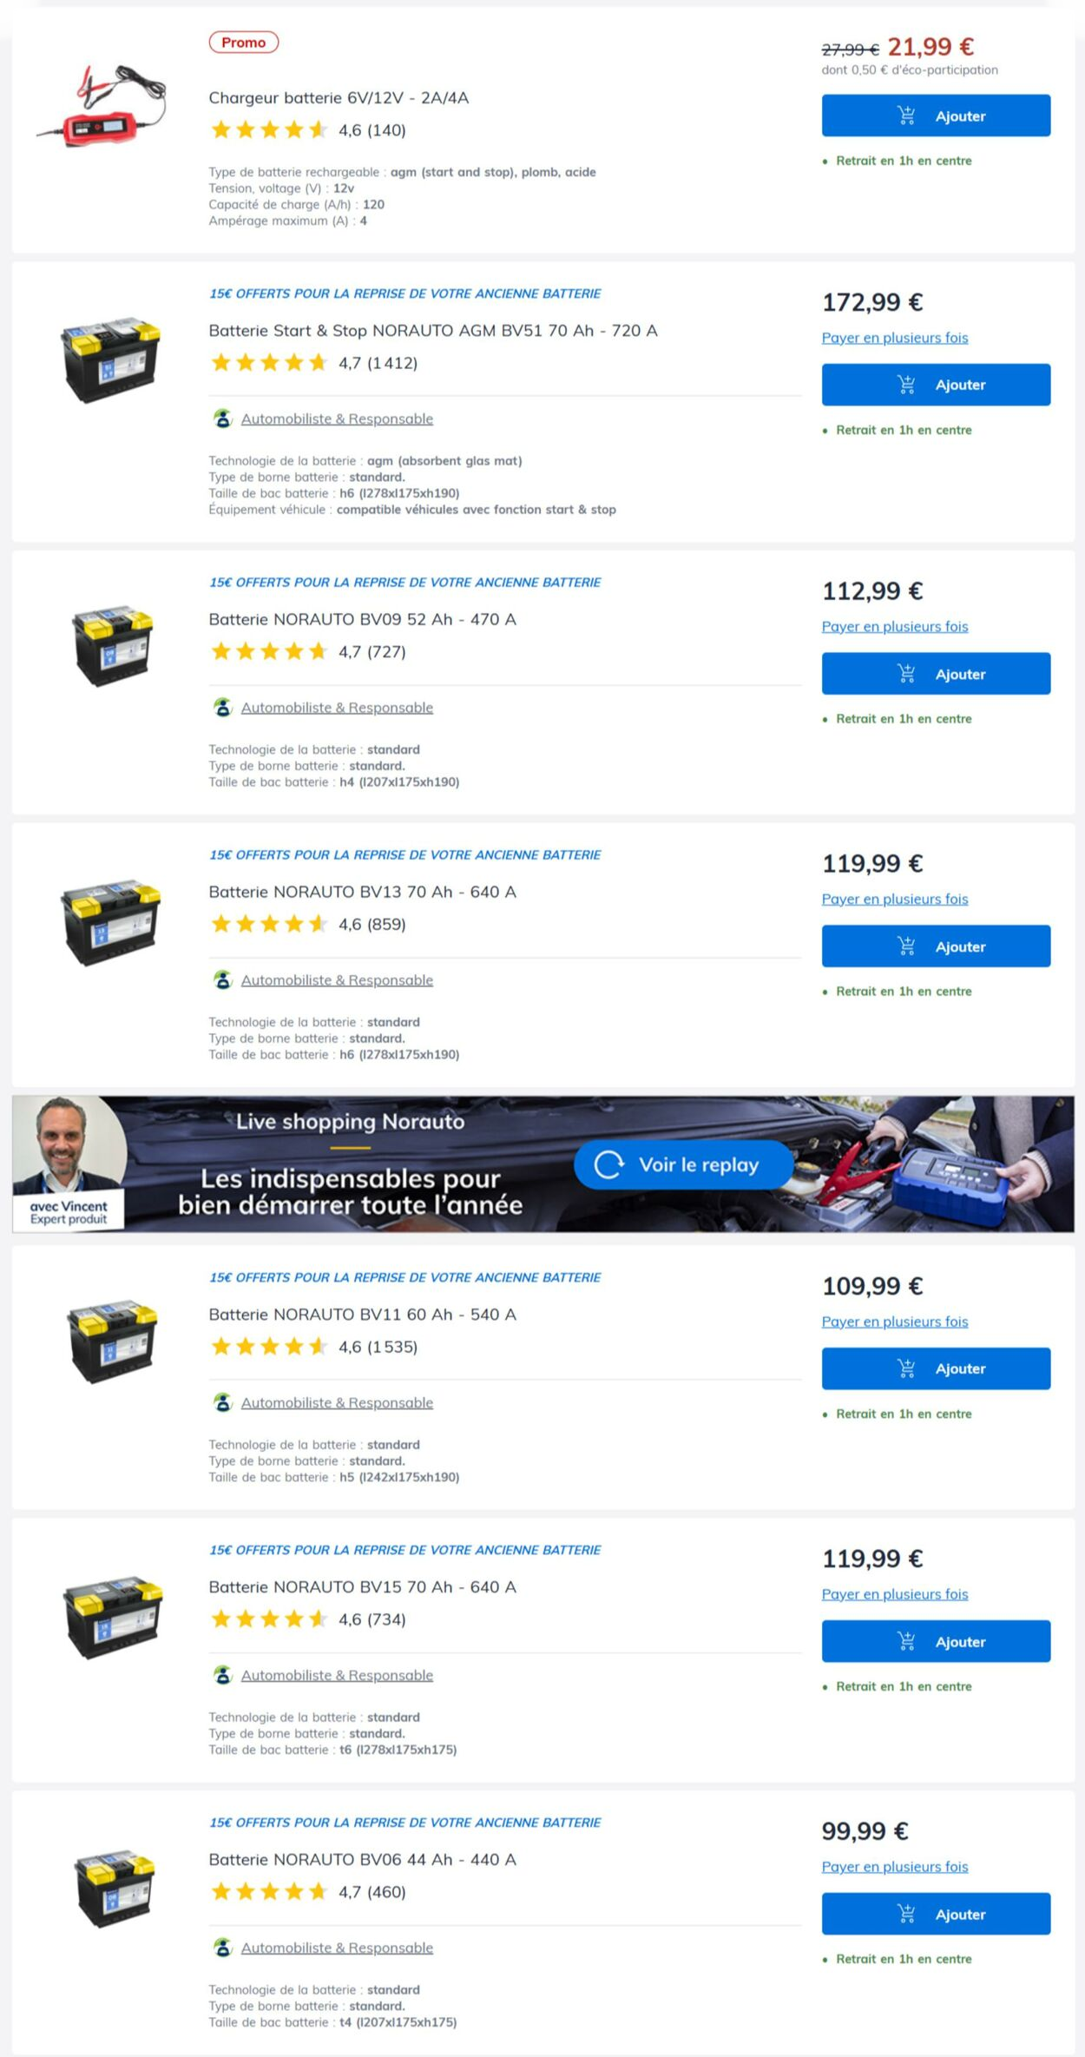Open the Batterie NORAUTO BV13 70 Ah product title
The width and height of the screenshot is (1085, 2057).
pyautogui.click(x=362, y=892)
